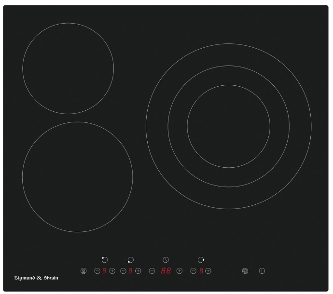
Task: Raise the right burner heat level
Action: coord(208,271)
